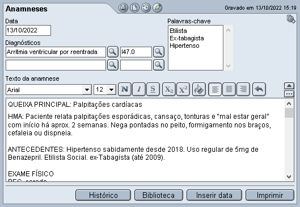The height and width of the screenshot is (207, 300).
Task: Toggle italic (I) formatting
Action: pos(139,89)
